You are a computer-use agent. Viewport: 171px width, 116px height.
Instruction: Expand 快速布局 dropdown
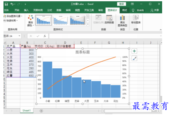[11, 21]
